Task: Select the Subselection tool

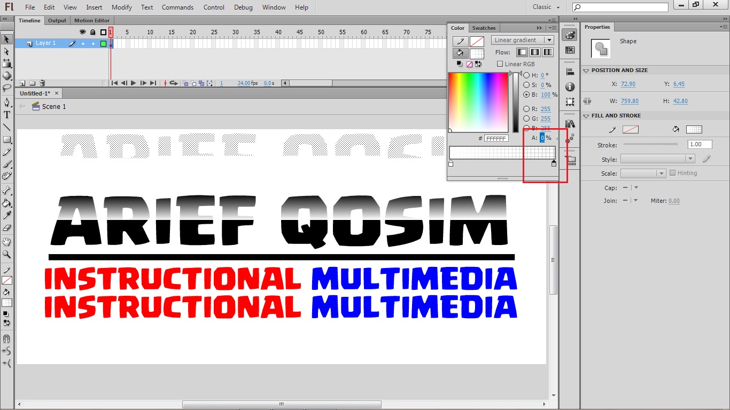Action: (x=7, y=51)
